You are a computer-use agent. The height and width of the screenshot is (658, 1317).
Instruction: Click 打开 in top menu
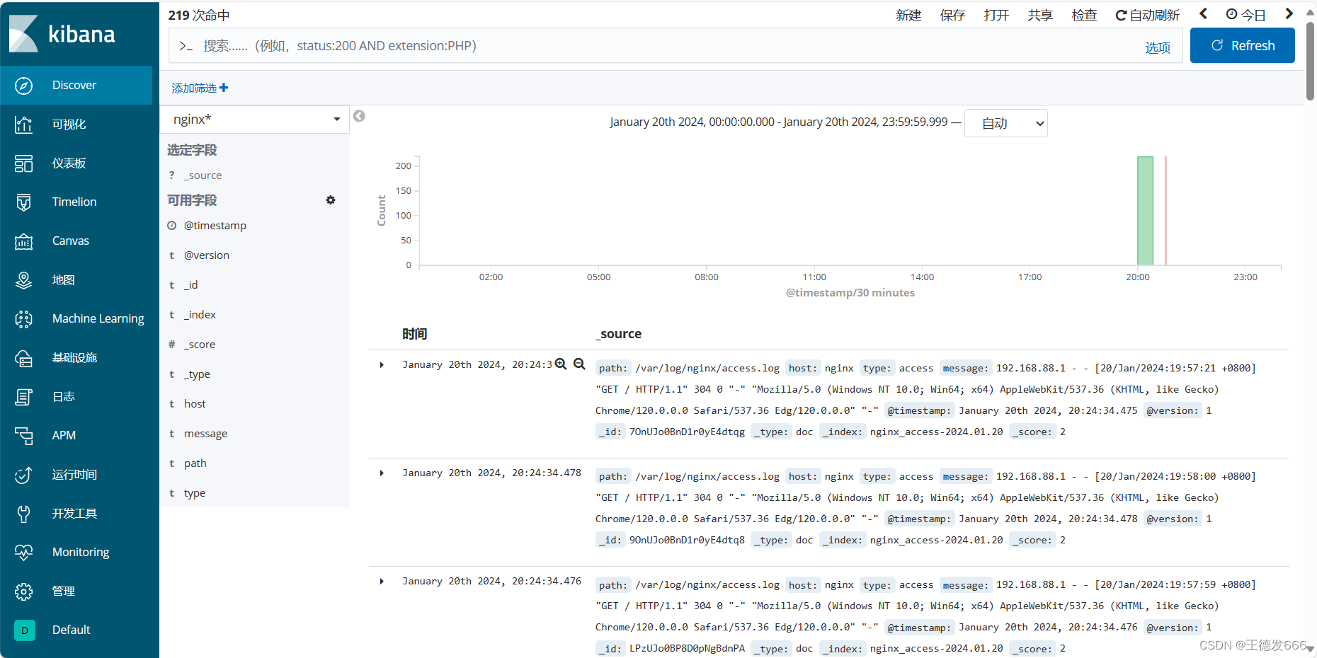996,15
